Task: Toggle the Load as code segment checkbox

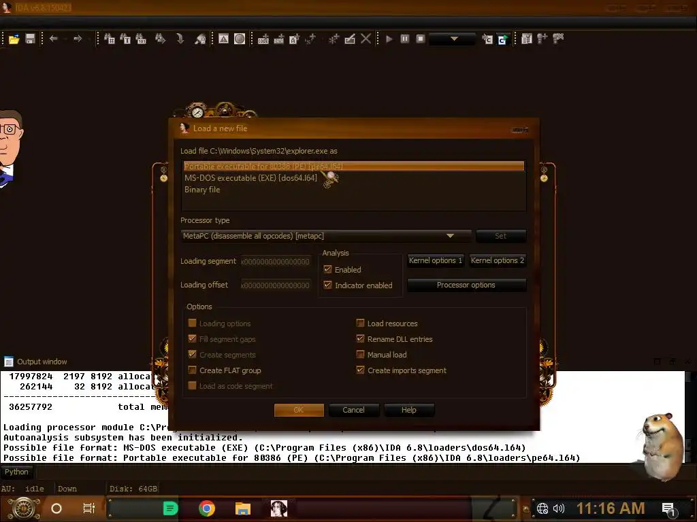Action: 192,385
